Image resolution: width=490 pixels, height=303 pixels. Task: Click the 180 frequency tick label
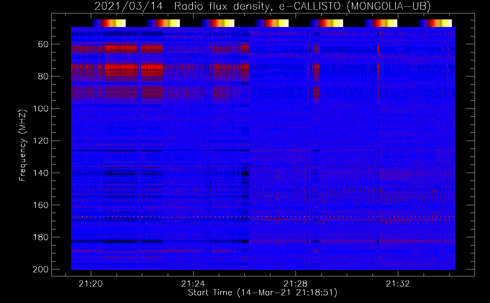[x=41, y=237]
